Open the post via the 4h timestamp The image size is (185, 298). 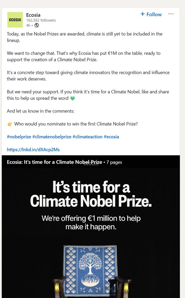(x=28, y=26)
